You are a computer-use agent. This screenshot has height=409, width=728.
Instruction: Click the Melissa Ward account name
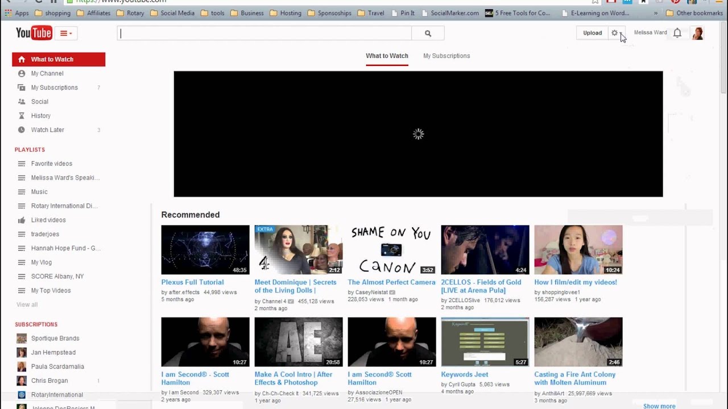650,33
